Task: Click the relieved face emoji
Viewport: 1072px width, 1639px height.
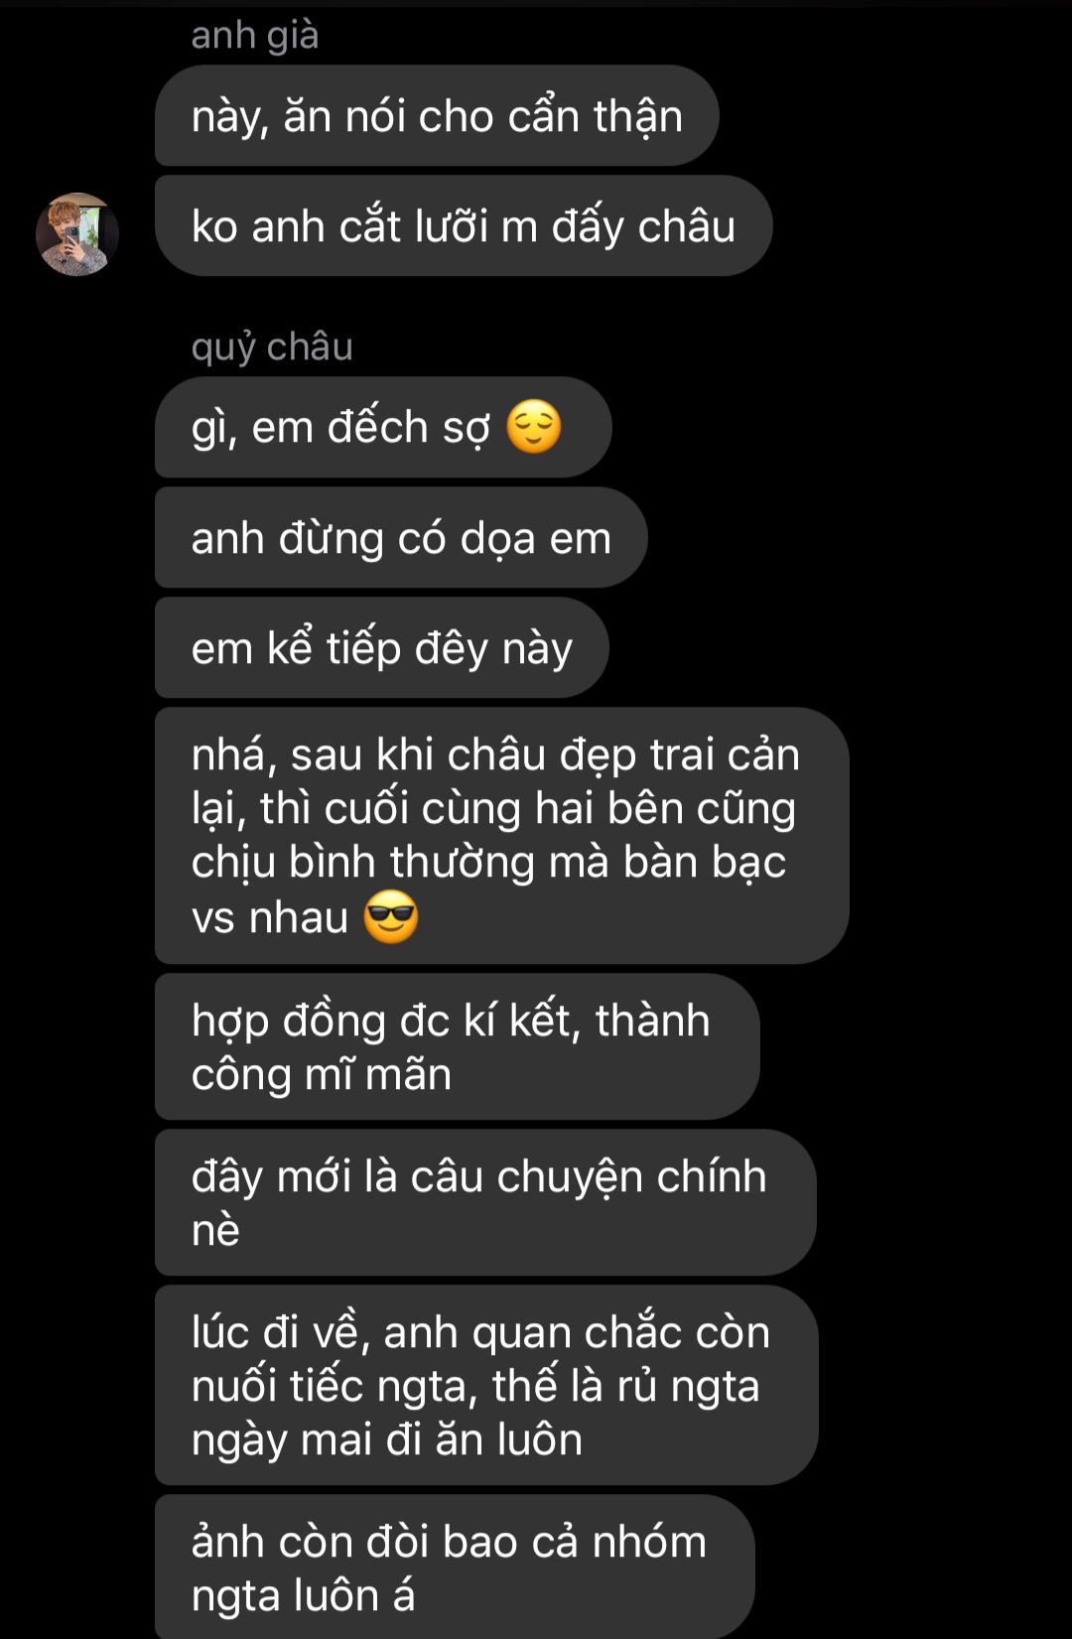Action: [534, 427]
